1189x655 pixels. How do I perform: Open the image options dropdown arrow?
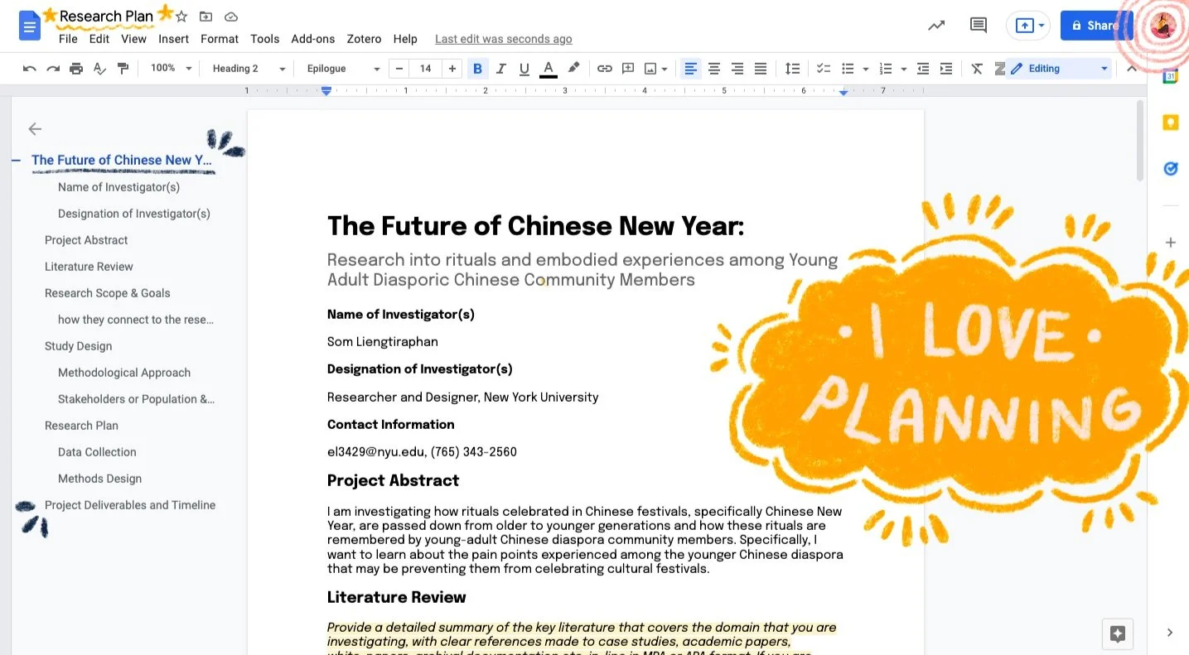665,69
